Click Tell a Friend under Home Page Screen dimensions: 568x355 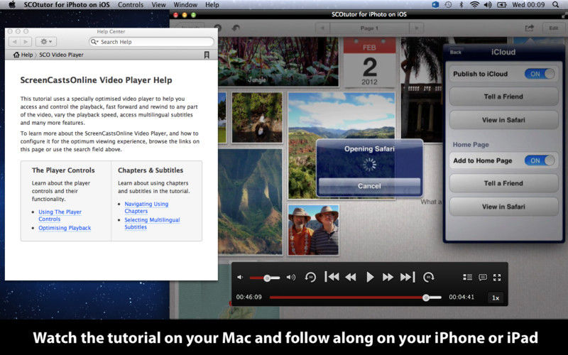[x=503, y=183]
